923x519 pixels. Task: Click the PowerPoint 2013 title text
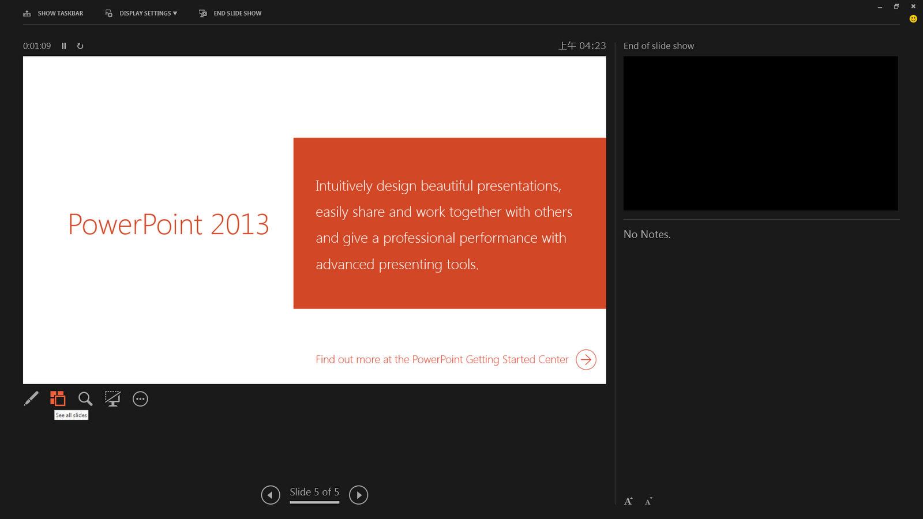168,224
